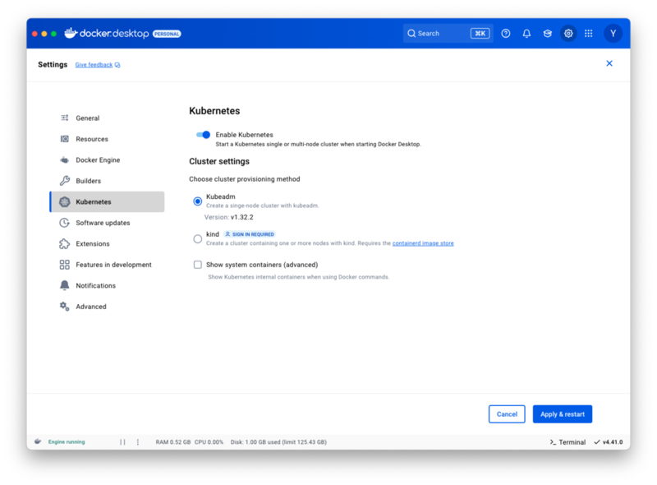This screenshot has height=485, width=657.
Task: Click the SIGN IN REQUIRED badge
Action: point(250,234)
